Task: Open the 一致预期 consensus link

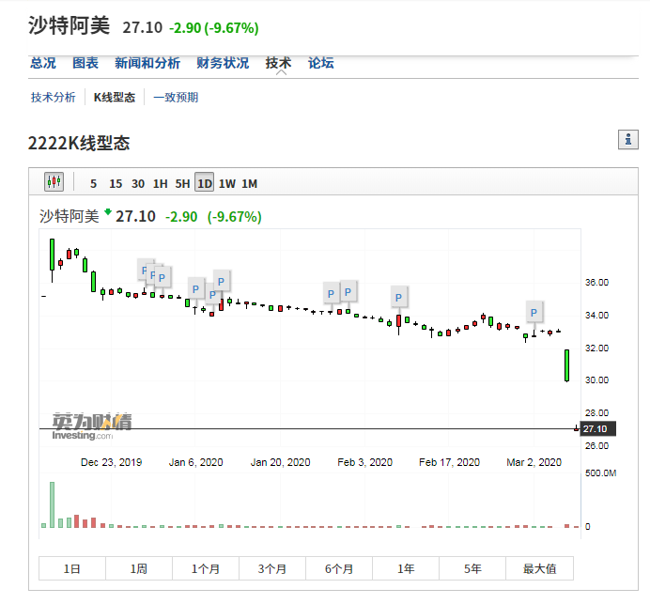Action: pos(176,97)
